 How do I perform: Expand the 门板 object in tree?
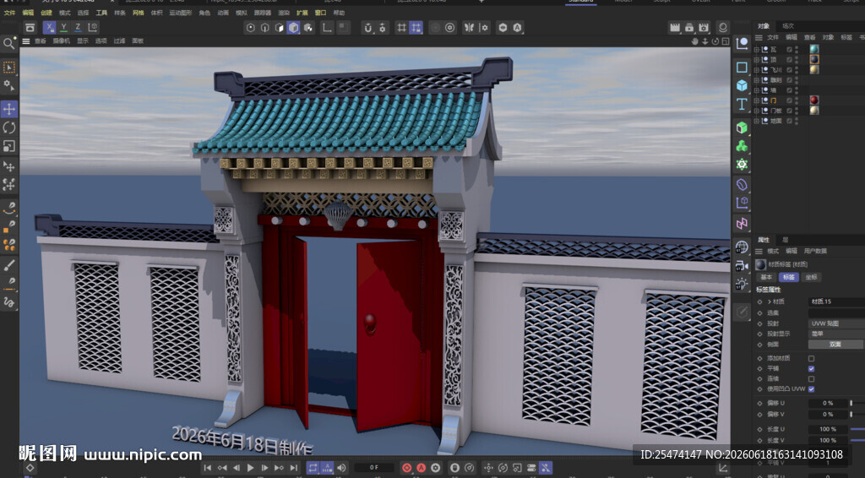point(756,111)
